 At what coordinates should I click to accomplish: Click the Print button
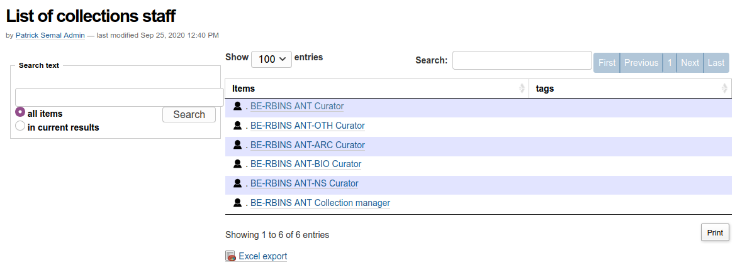click(715, 232)
